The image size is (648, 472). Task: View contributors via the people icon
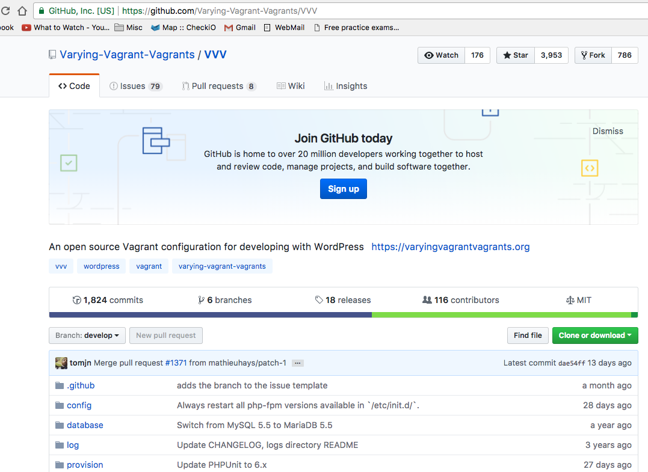(427, 299)
